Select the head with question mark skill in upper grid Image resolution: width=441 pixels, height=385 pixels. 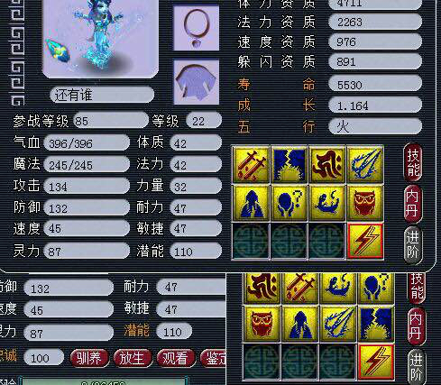[x=289, y=202]
